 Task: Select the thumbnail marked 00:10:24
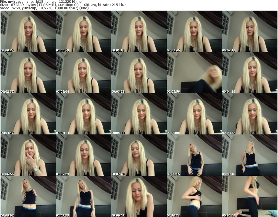194,196
